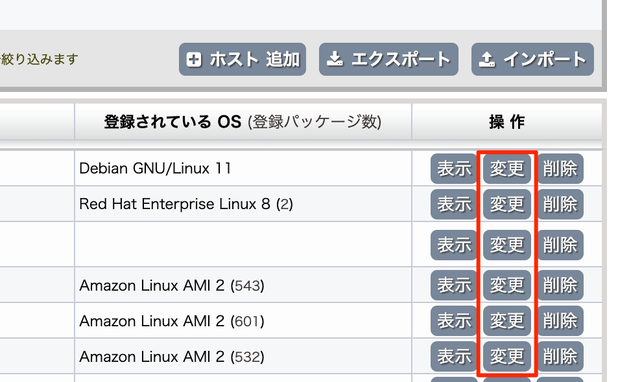Click 変更 for Red Hat Enterprise Linux 8
Viewport: 642px width, 382px height.
507,204
